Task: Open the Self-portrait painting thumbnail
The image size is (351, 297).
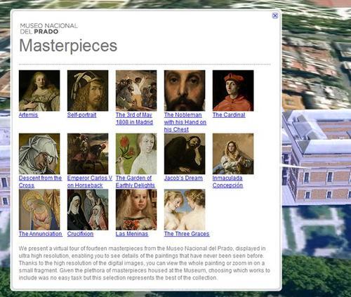Action: pos(88,91)
